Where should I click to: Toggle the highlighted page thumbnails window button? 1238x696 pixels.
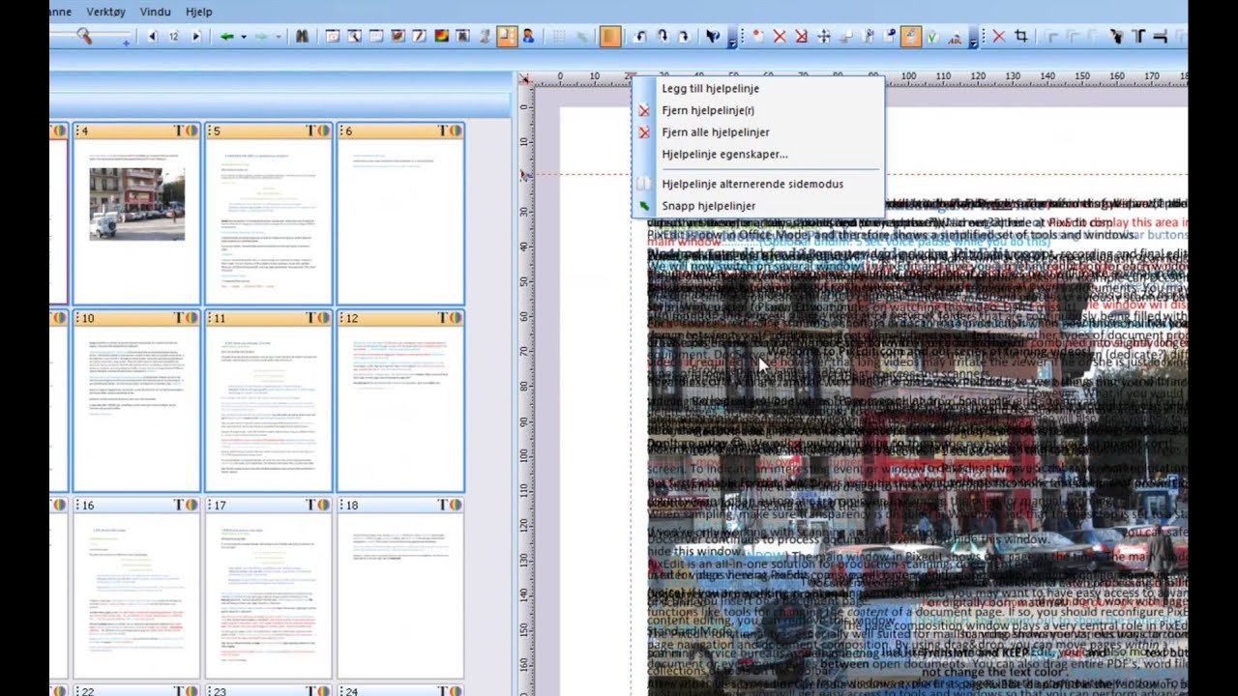[507, 36]
